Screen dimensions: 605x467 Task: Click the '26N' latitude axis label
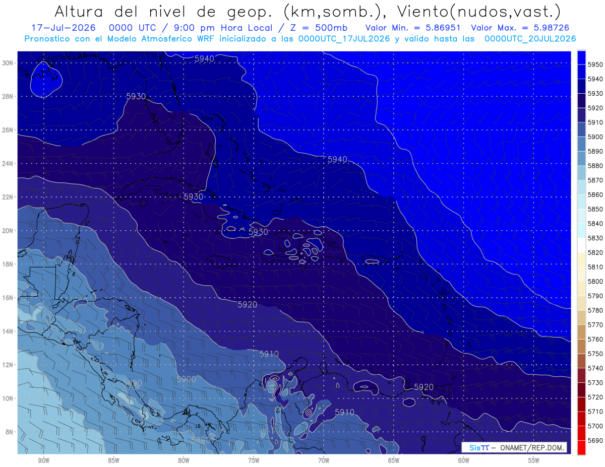8,130
